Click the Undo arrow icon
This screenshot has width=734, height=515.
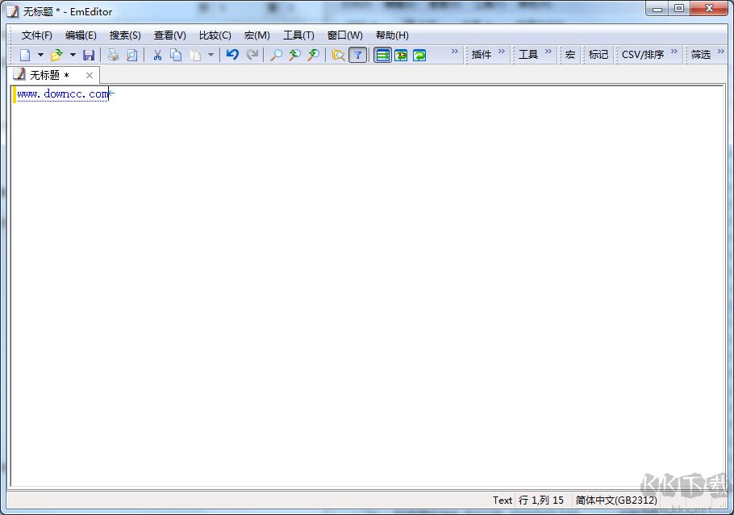(x=232, y=55)
